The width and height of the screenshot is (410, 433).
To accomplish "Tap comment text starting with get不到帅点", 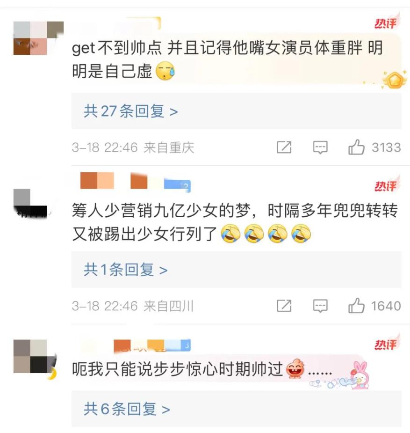I will click(x=227, y=59).
